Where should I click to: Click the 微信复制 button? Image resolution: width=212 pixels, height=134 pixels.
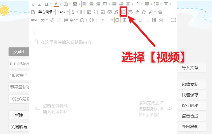click(191, 84)
